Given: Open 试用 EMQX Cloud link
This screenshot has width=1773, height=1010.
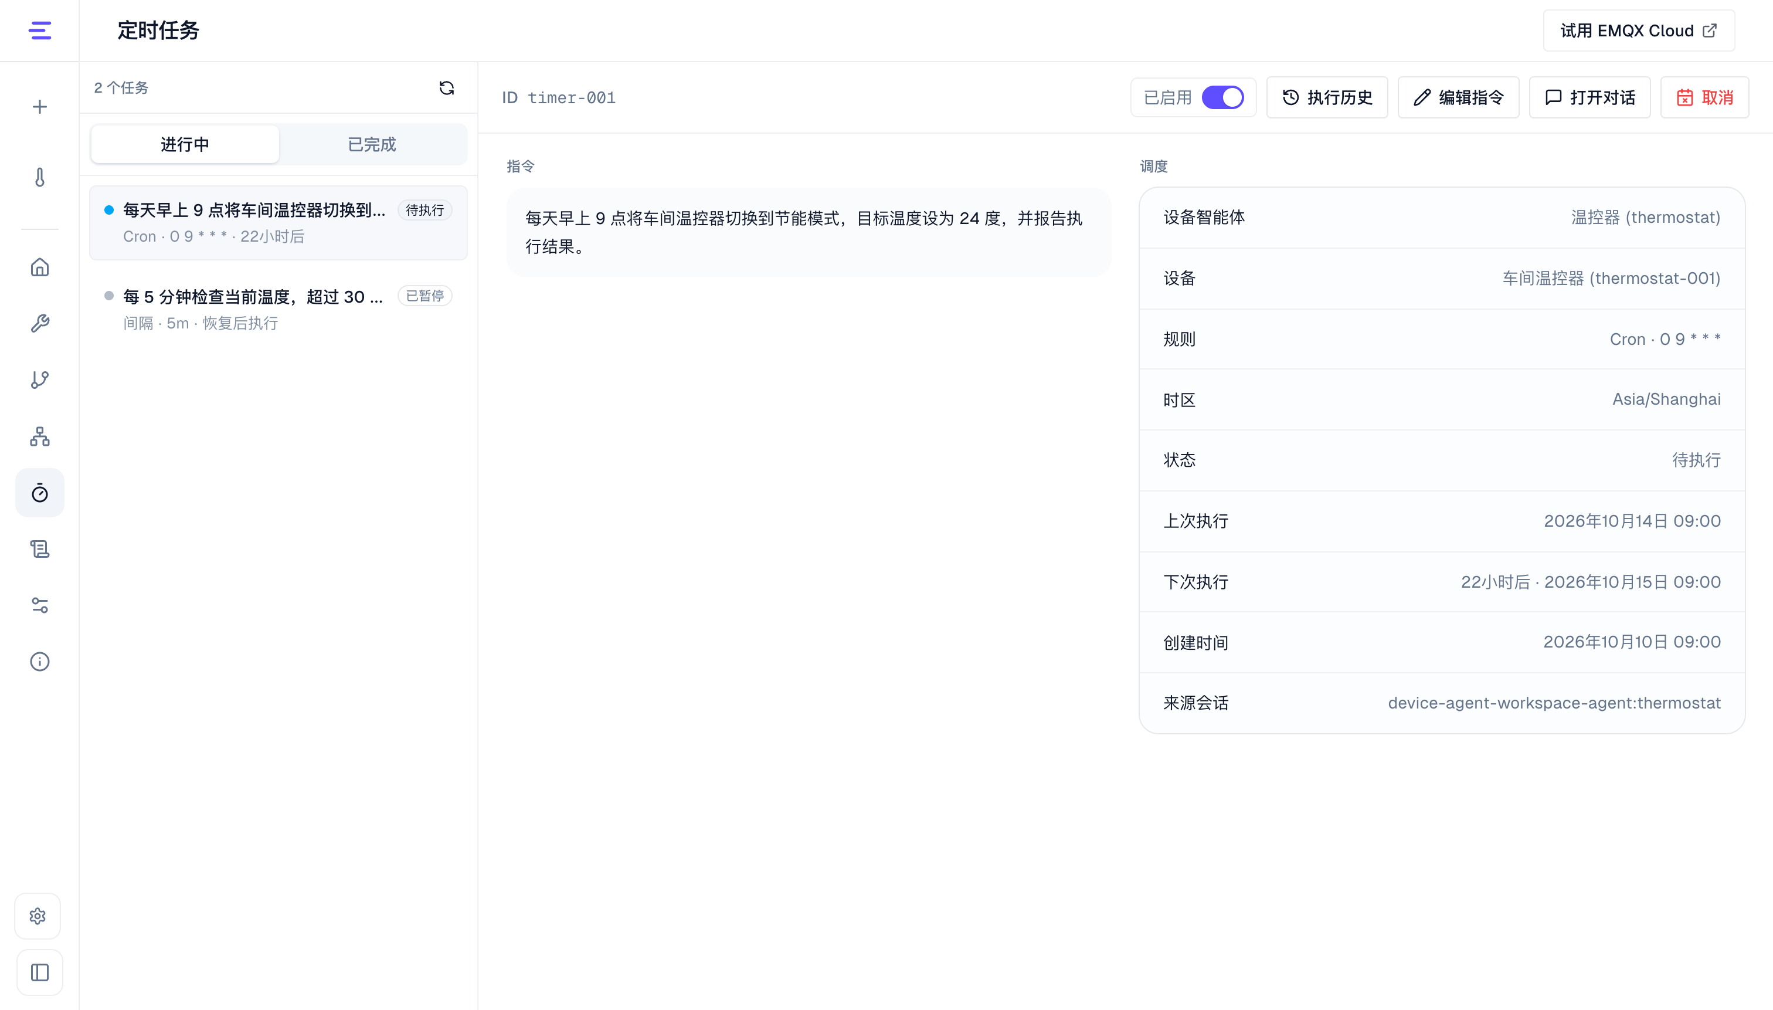Looking at the screenshot, I should [x=1639, y=30].
